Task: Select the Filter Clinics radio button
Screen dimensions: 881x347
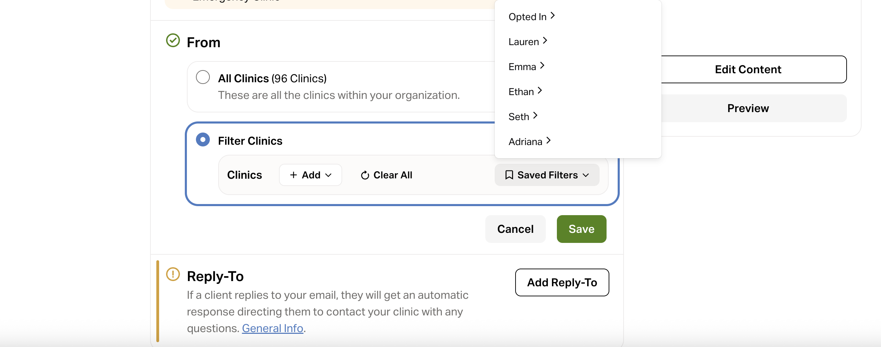Action: [x=203, y=139]
